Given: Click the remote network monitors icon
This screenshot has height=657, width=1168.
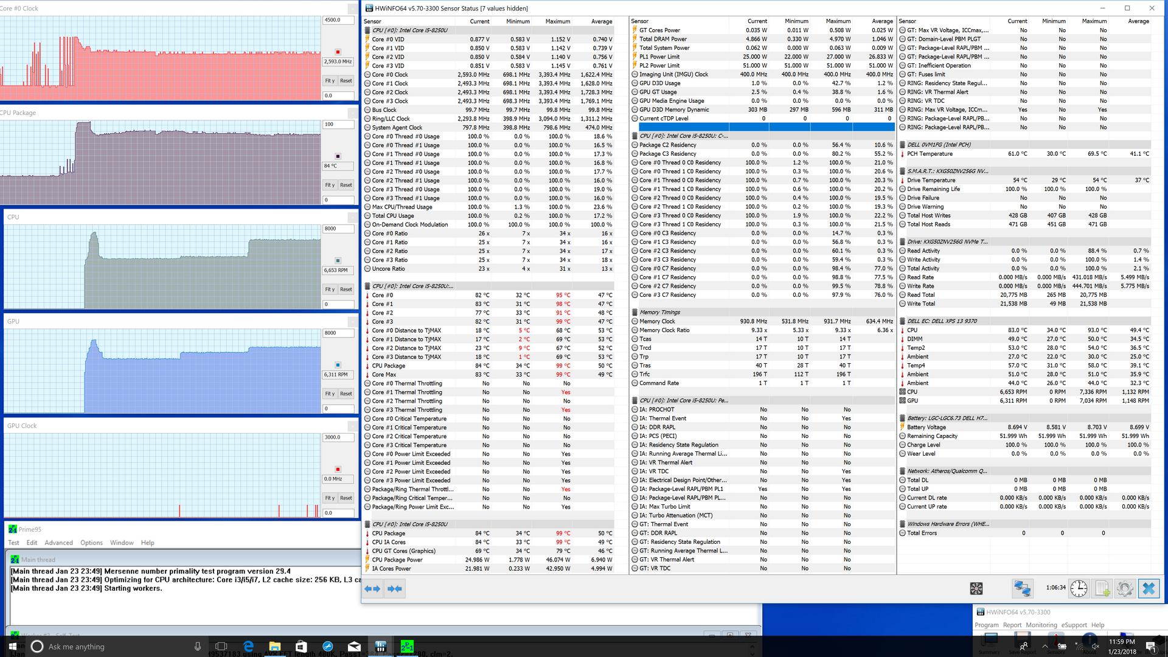Looking at the screenshot, I should [1022, 588].
